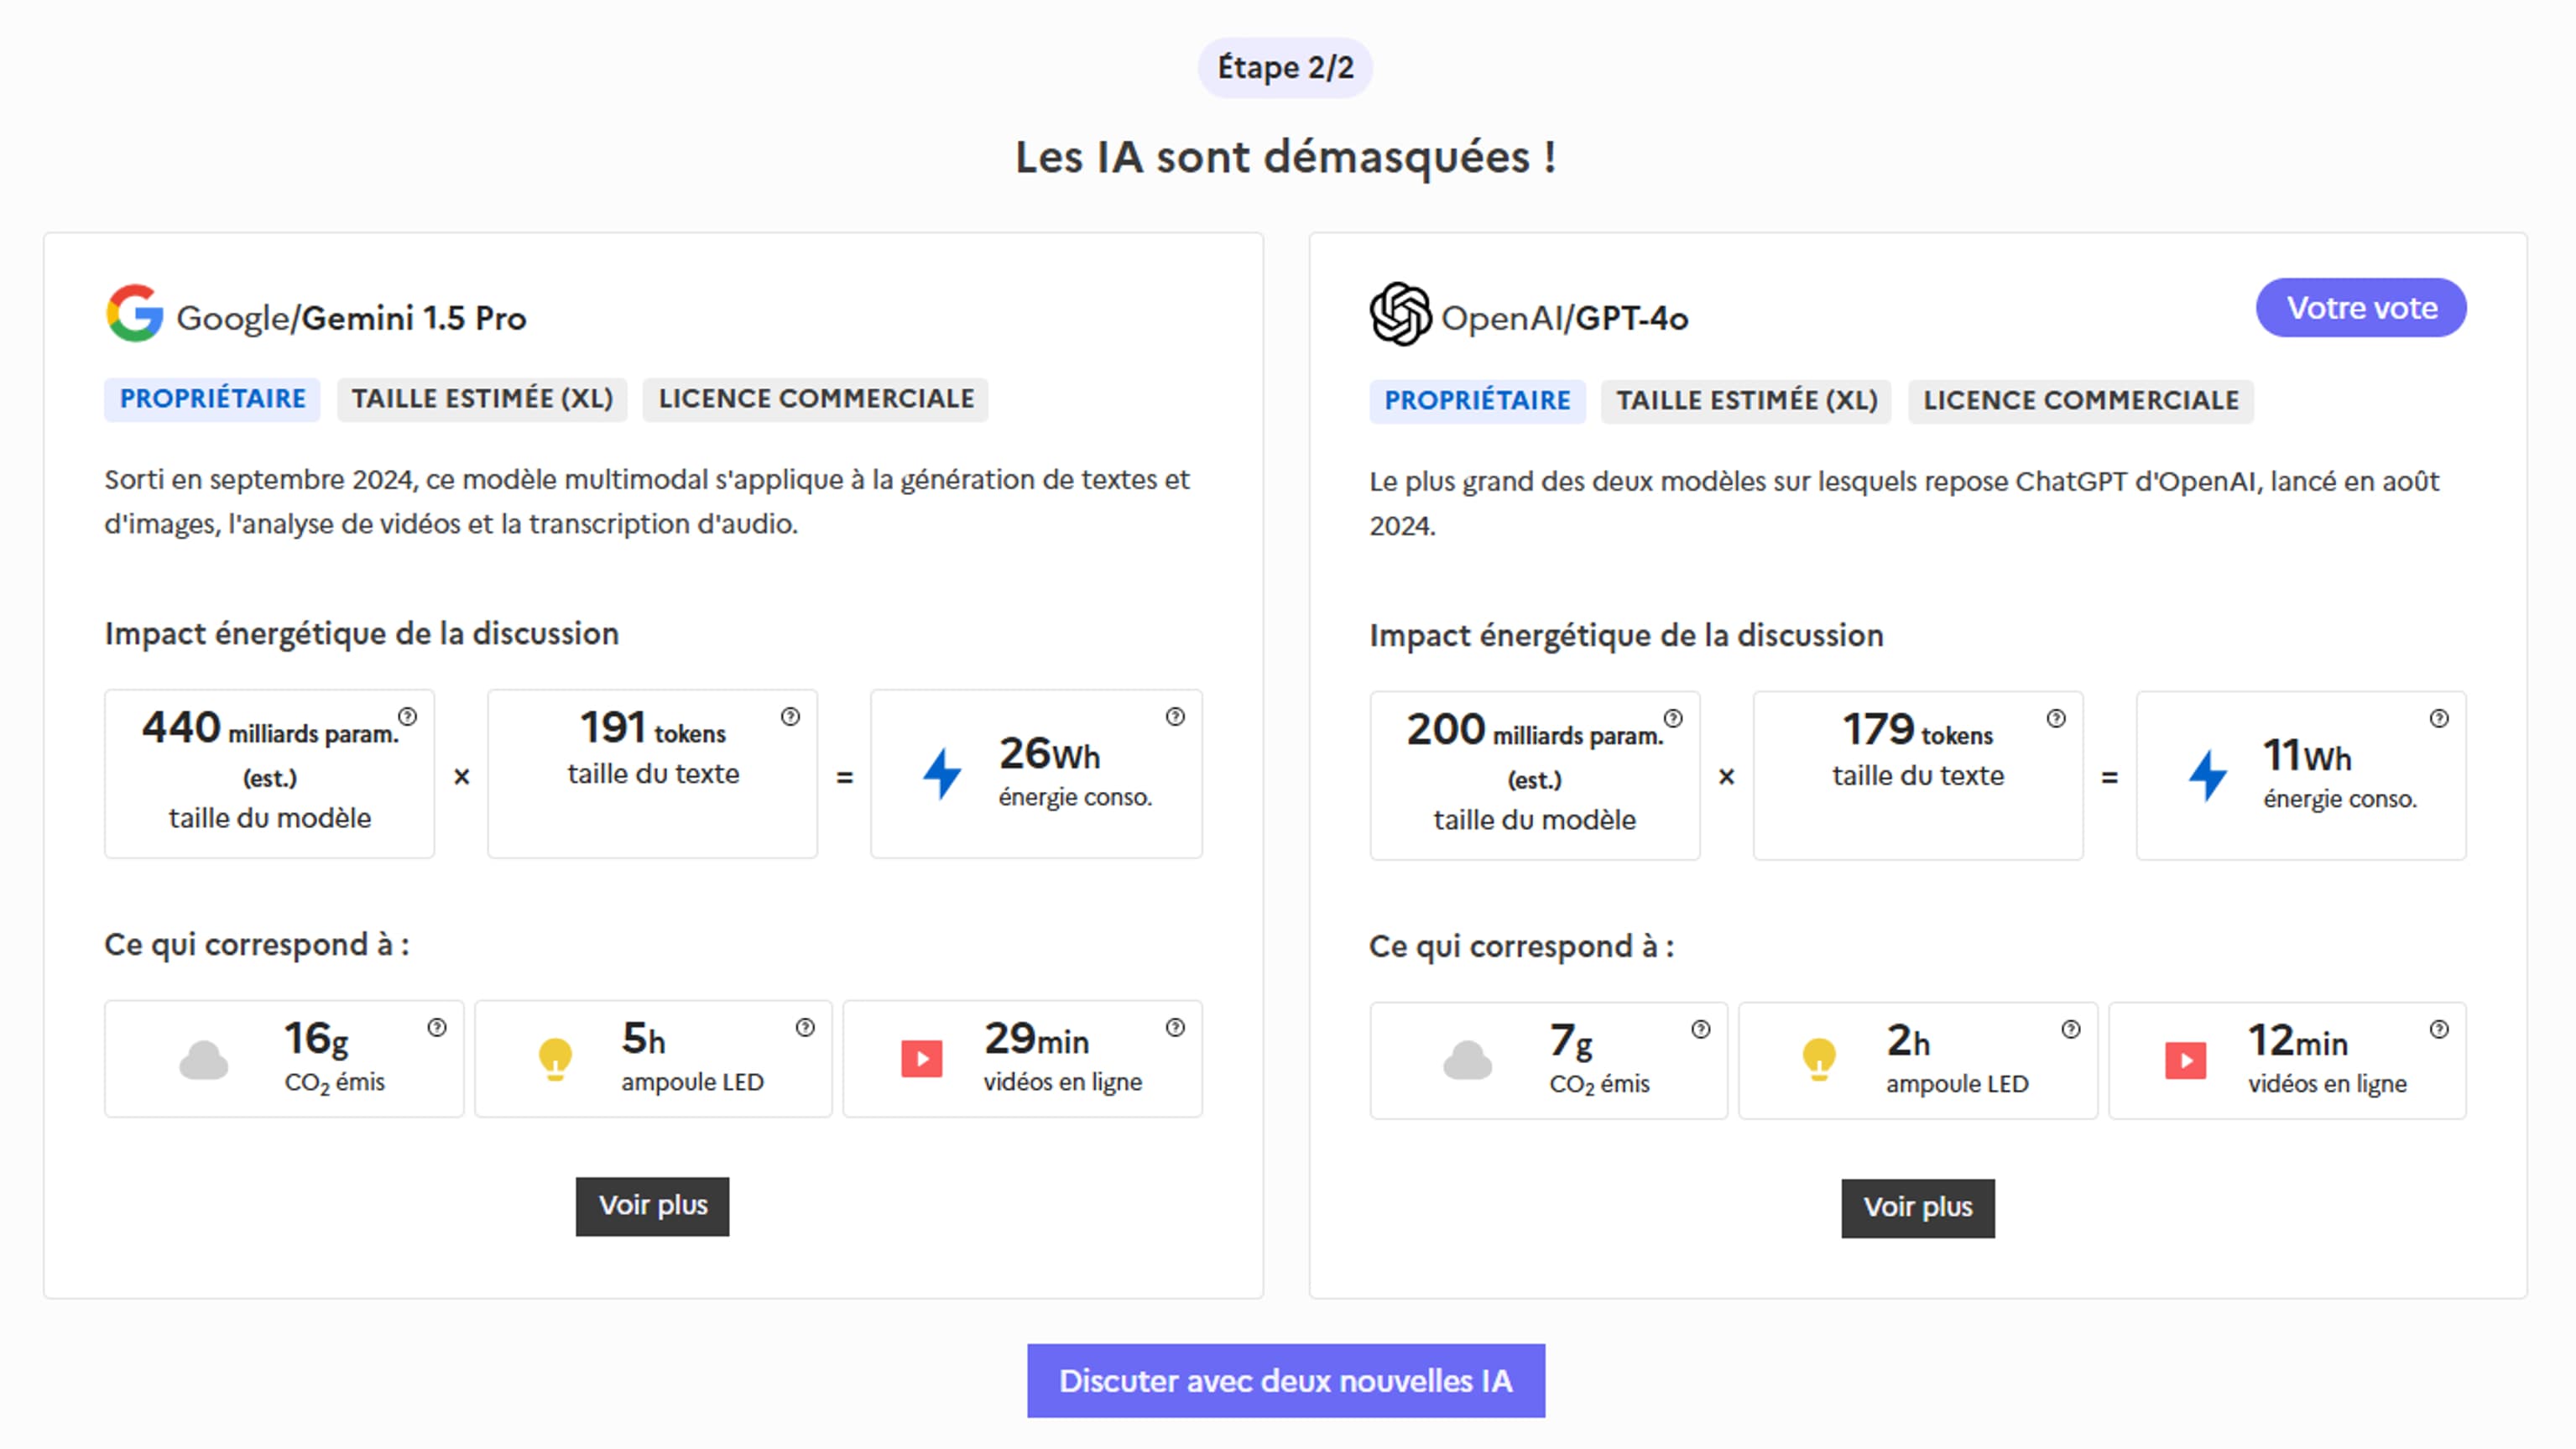Click the video play icon beside 12min vidéos en ligne
The image size is (2576, 1449).
pyautogui.click(x=2185, y=1061)
